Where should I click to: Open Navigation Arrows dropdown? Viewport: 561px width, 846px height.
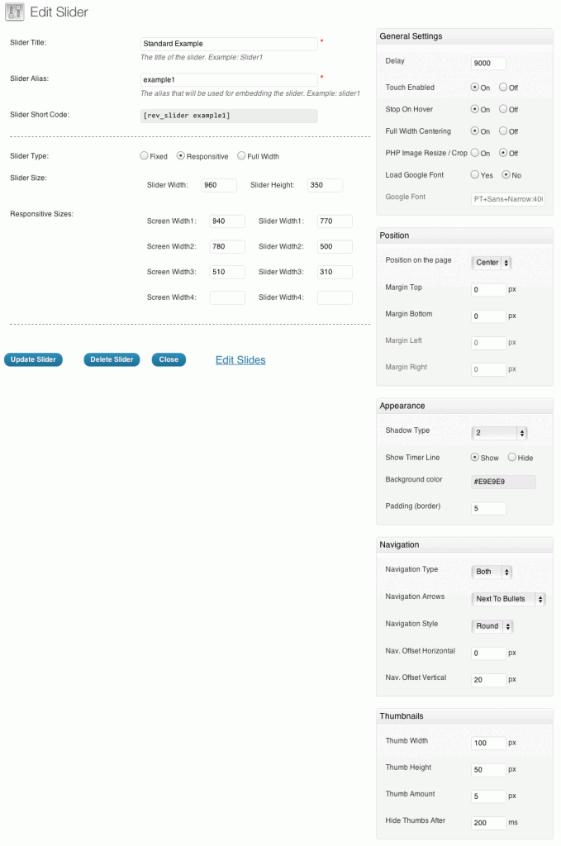(508, 599)
